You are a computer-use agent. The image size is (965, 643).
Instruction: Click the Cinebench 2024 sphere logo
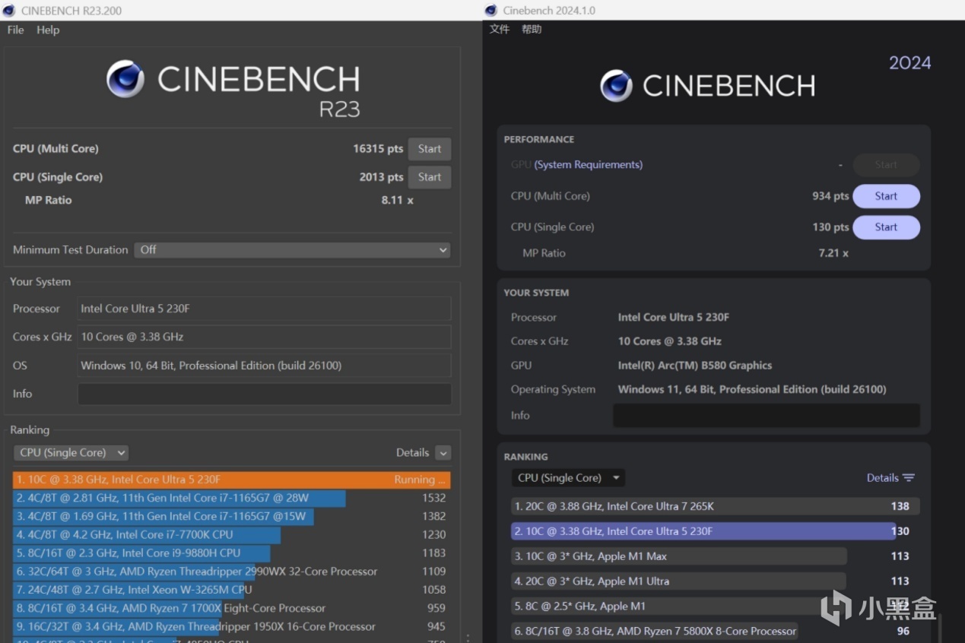616,86
